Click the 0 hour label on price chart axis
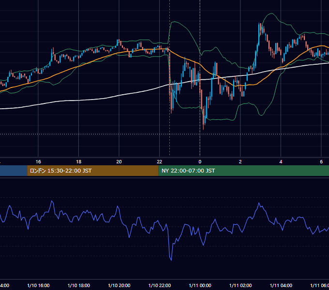This screenshot has width=329, height=290. tap(200, 162)
